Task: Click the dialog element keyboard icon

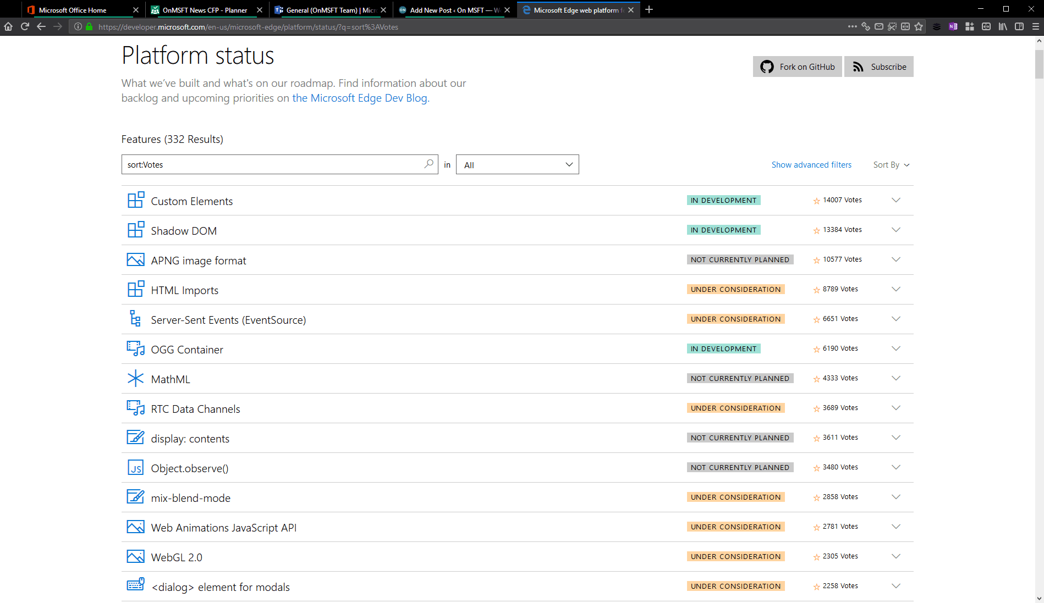Action: [x=135, y=584]
